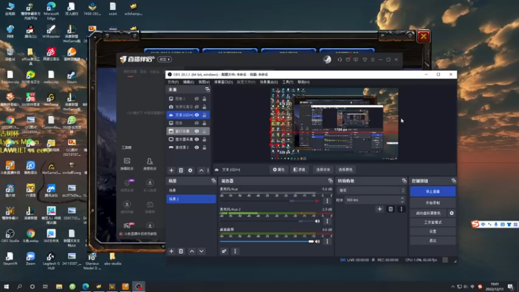Click the 滤镜 filters button on source toolbar
This screenshot has width=519, height=292.
click(x=299, y=169)
